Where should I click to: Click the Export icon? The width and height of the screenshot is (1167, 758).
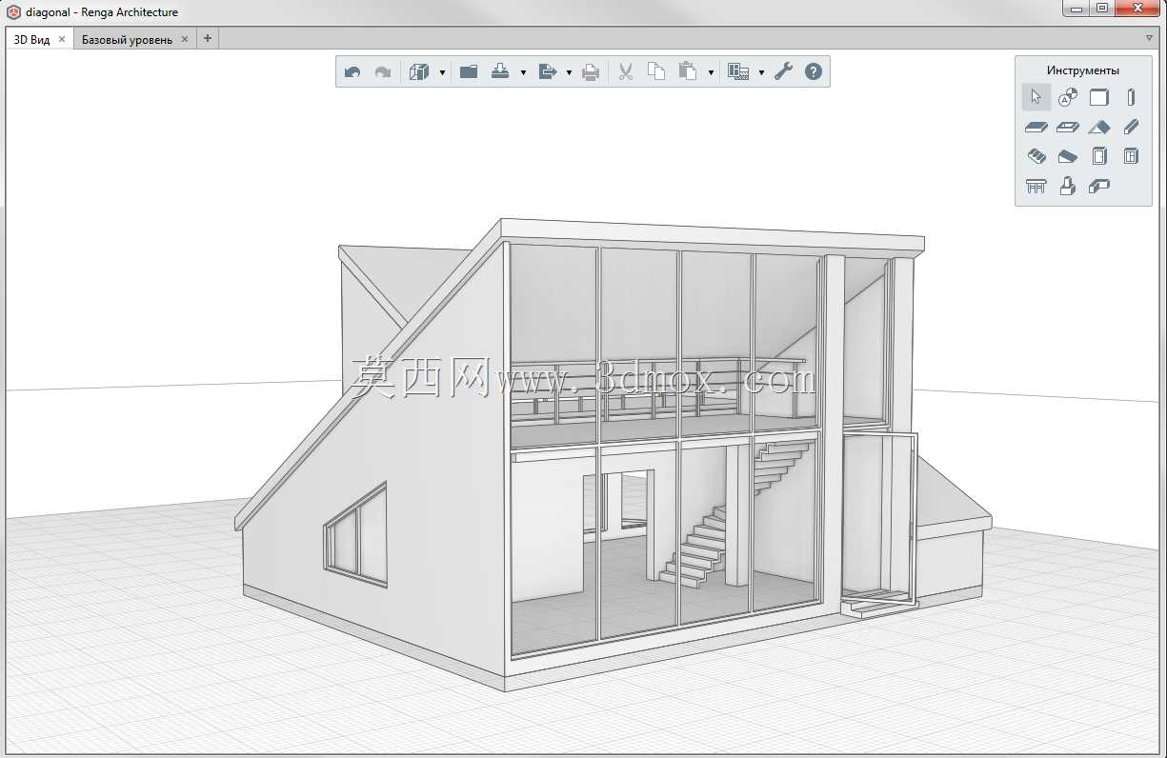[x=548, y=71]
